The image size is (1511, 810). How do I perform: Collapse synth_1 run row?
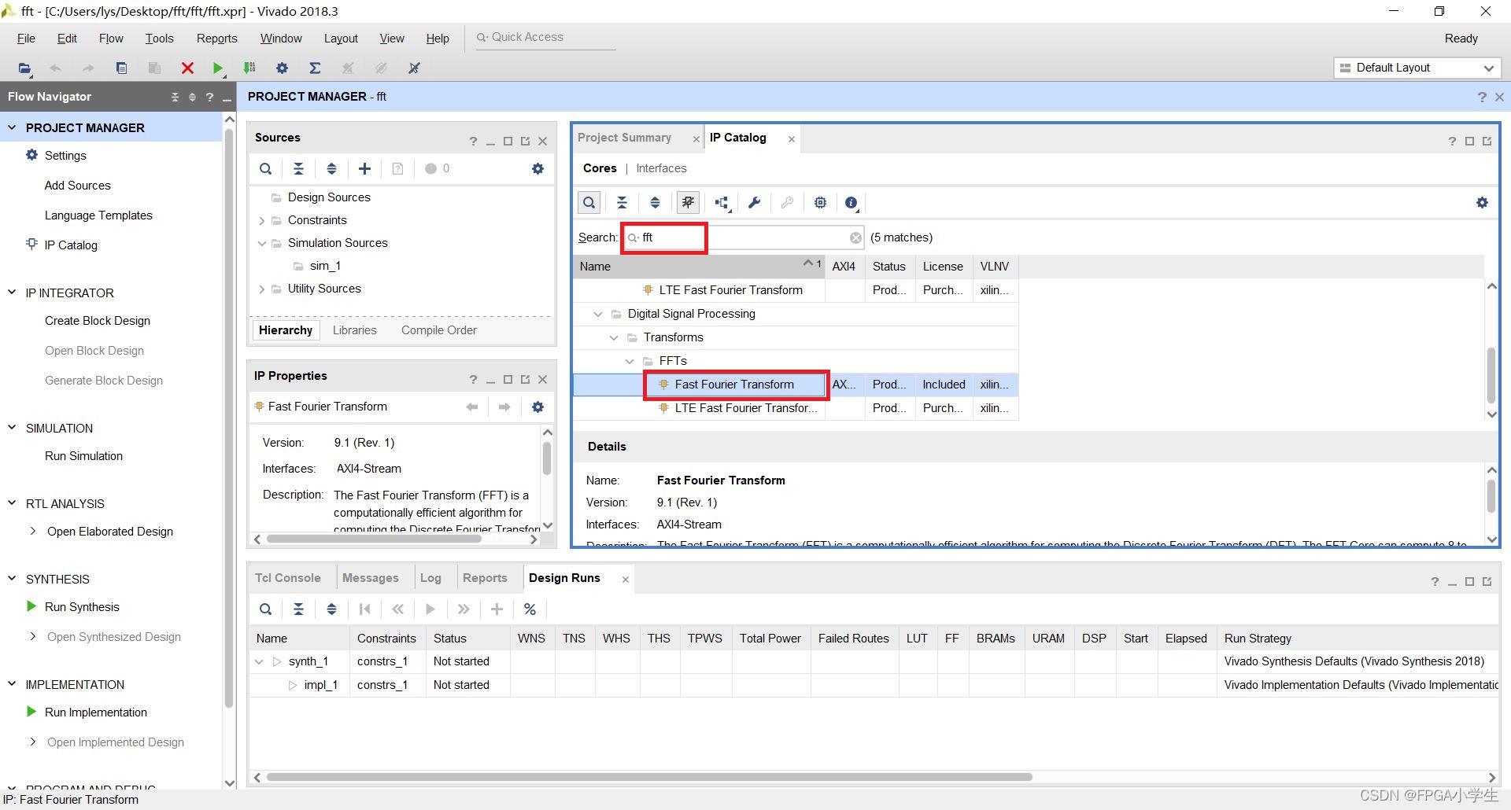tap(259, 662)
